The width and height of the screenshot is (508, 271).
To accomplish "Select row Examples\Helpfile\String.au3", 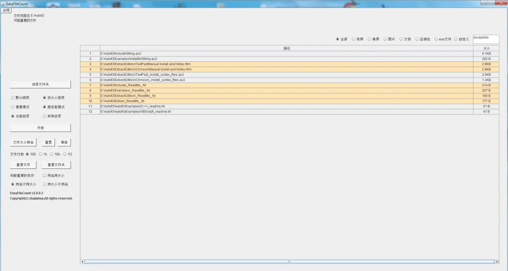I will tap(290, 59).
